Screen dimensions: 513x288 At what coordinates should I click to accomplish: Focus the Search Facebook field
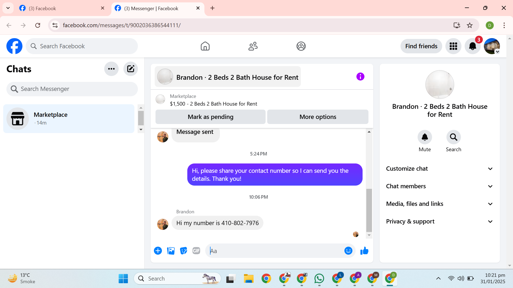82,46
